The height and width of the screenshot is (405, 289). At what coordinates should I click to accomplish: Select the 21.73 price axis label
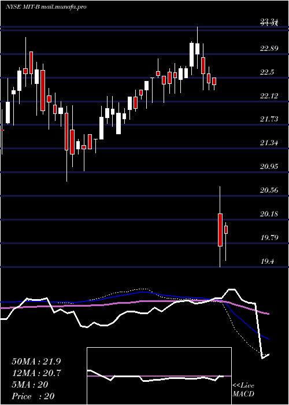coord(269,119)
